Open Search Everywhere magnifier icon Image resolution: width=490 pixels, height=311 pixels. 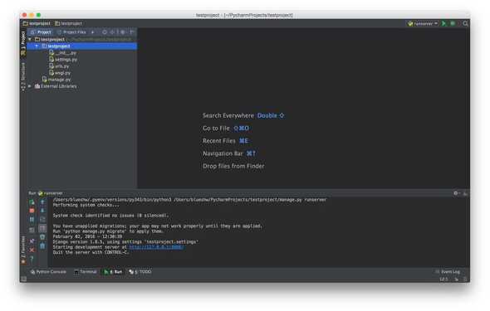coord(465,23)
